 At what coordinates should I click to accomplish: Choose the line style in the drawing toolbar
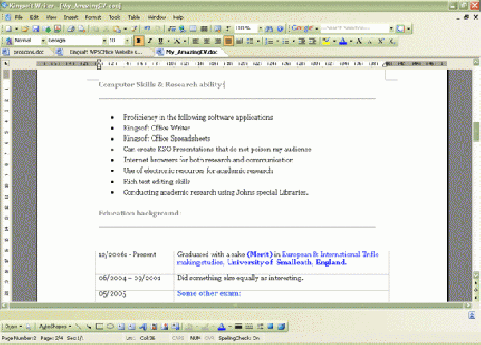click(238, 327)
